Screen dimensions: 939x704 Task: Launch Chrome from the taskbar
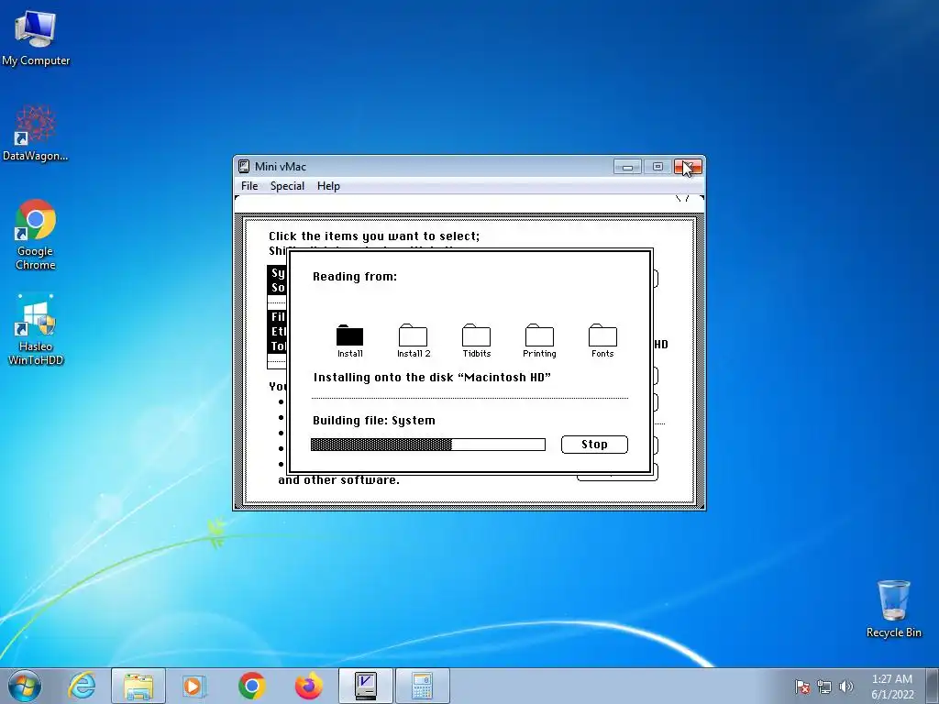tap(251, 686)
